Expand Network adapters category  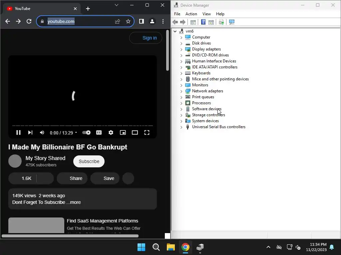[181, 91]
